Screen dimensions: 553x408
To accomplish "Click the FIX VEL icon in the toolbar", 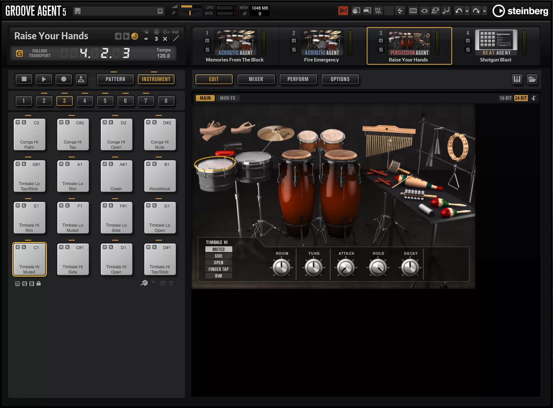I will (x=378, y=11).
